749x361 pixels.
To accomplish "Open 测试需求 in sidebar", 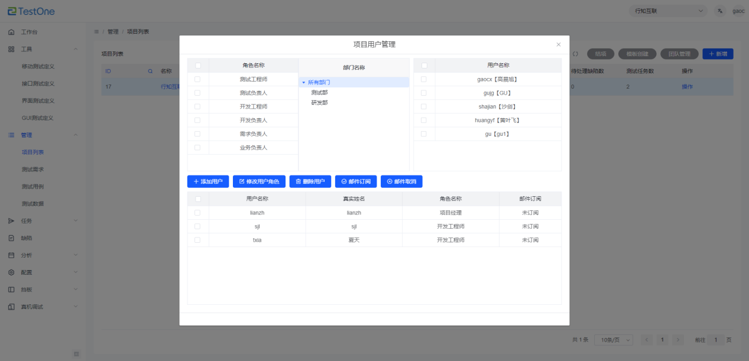I will [33, 170].
